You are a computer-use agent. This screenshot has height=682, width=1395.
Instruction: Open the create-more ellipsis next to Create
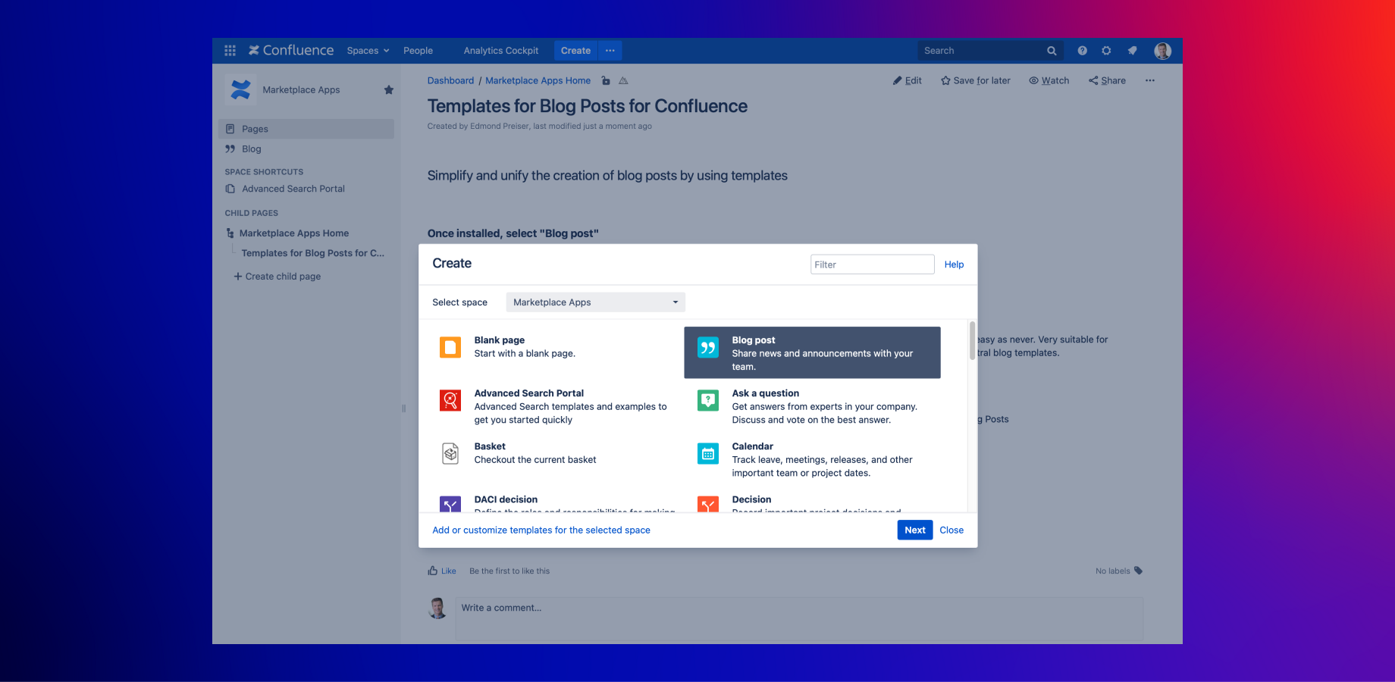click(610, 51)
